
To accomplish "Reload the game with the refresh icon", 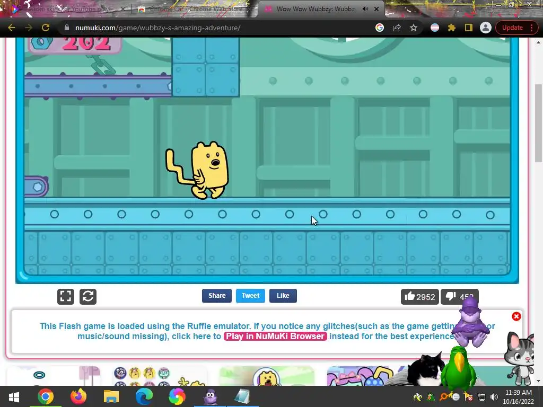I will coord(88,297).
